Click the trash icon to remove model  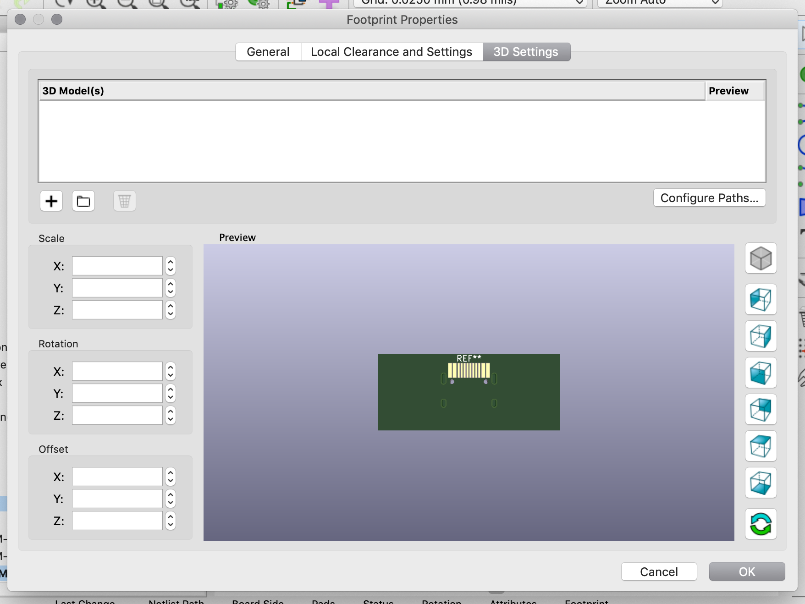pos(124,201)
